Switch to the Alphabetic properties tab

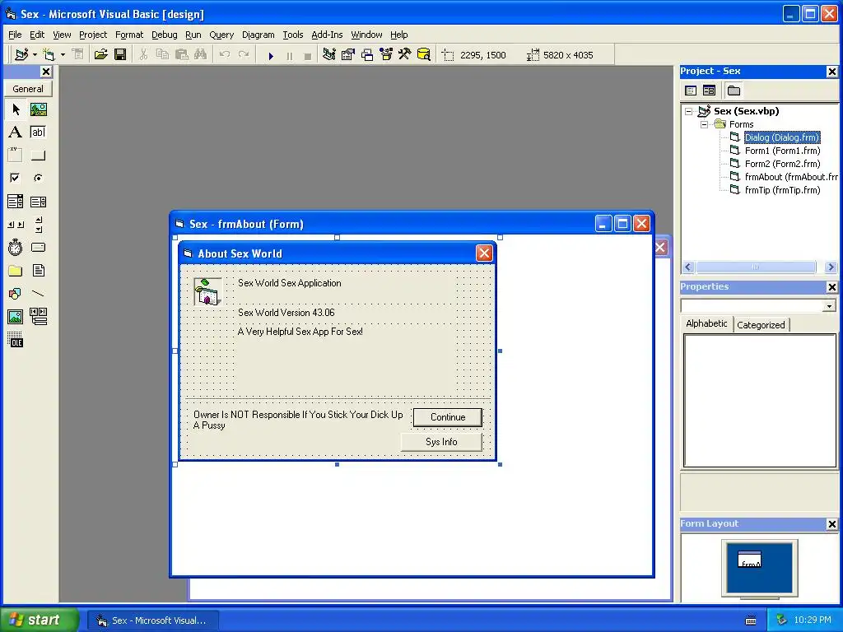[x=706, y=323]
